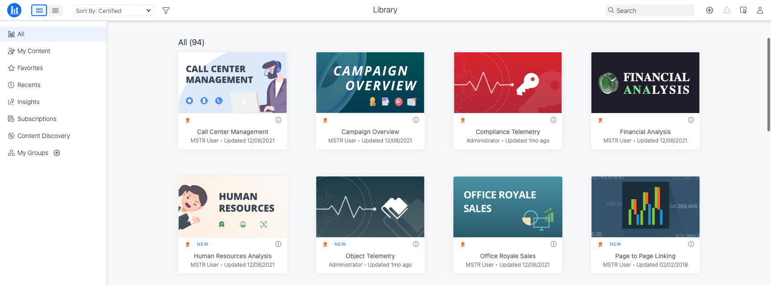Click the create new plus icon
Screen dimensions: 771x285
709,10
